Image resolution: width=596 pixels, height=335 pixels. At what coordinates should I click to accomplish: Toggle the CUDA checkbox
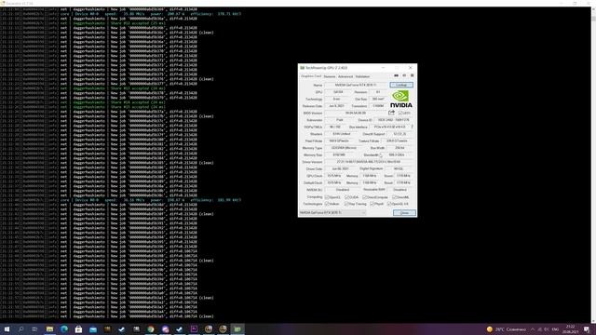point(346,197)
